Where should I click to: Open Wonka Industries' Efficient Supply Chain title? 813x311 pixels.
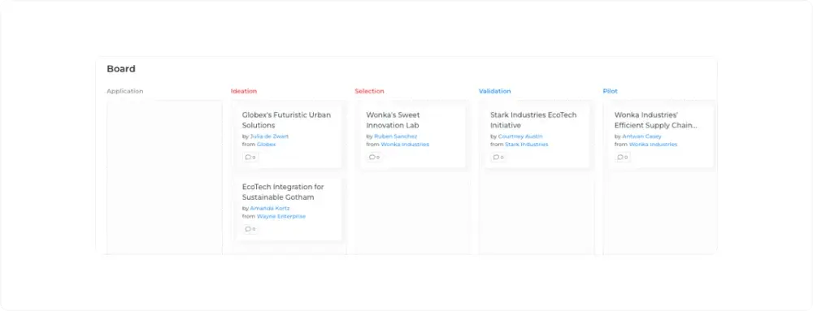[x=656, y=120]
